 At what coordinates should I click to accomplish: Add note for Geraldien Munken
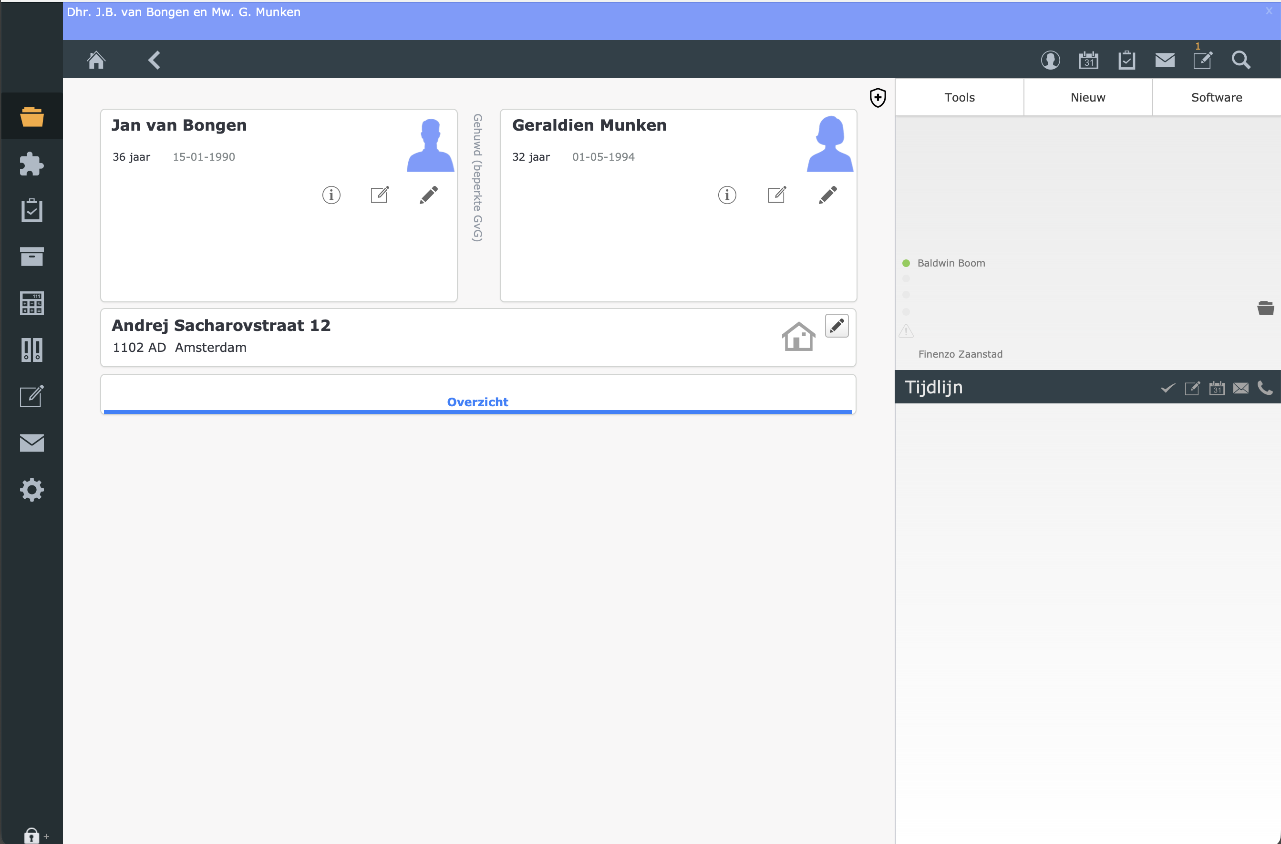(777, 195)
